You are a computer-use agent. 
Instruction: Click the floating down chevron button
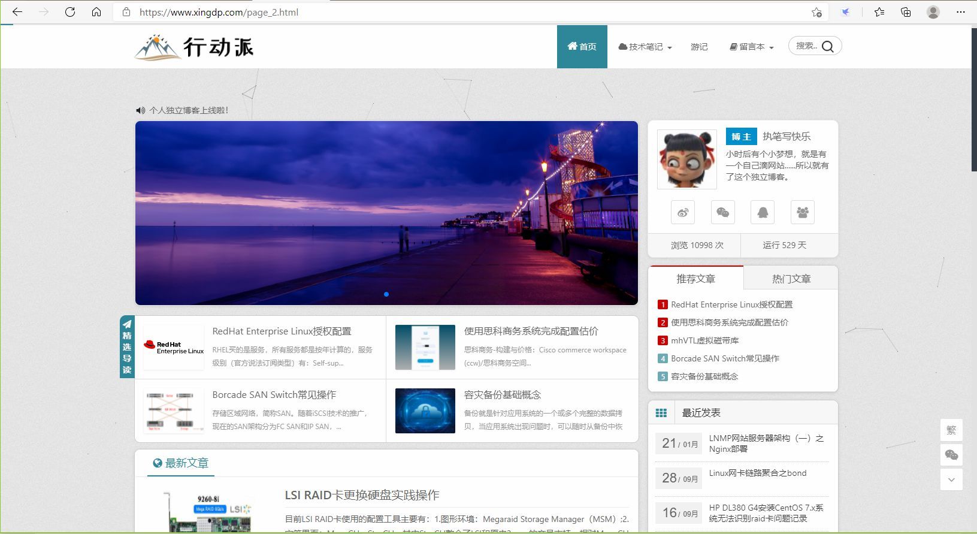(x=951, y=479)
